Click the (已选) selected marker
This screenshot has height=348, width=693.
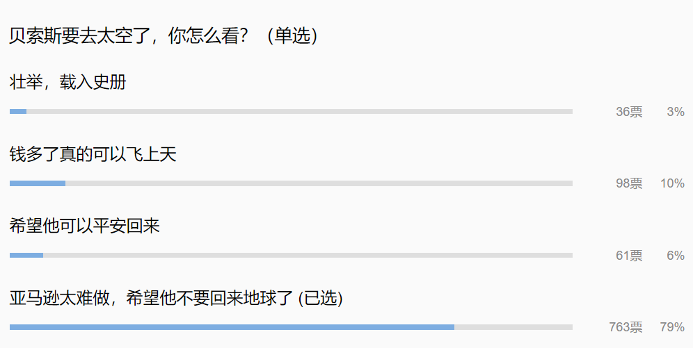(321, 299)
